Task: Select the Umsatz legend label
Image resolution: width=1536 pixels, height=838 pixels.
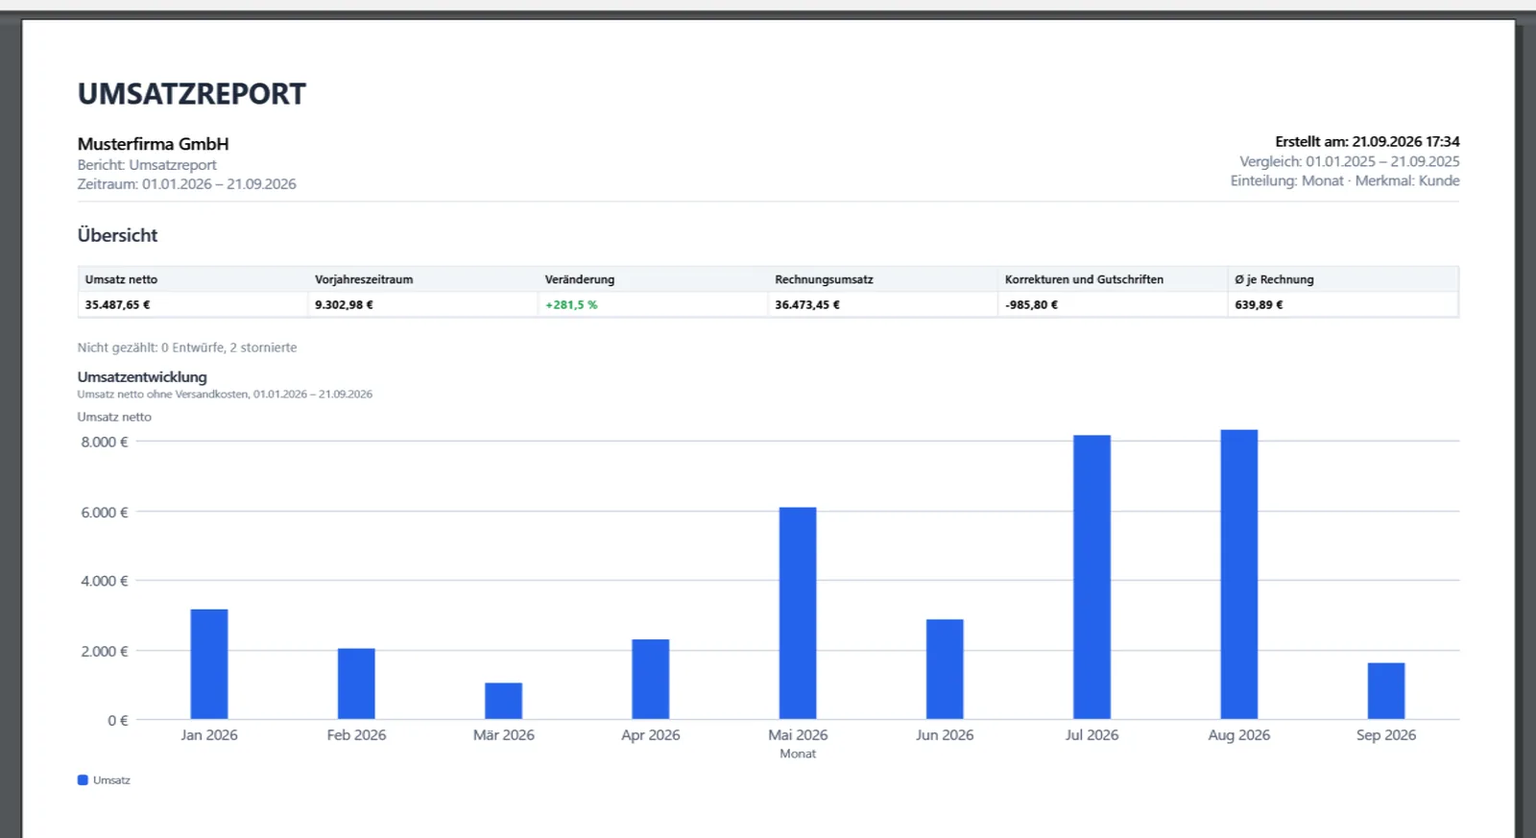Action: (x=111, y=780)
